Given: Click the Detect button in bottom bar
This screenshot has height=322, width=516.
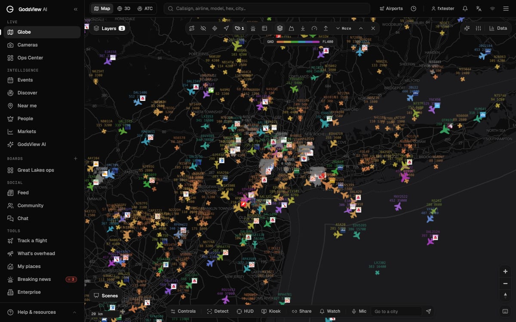Looking at the screenshot, I should point(218,311).
